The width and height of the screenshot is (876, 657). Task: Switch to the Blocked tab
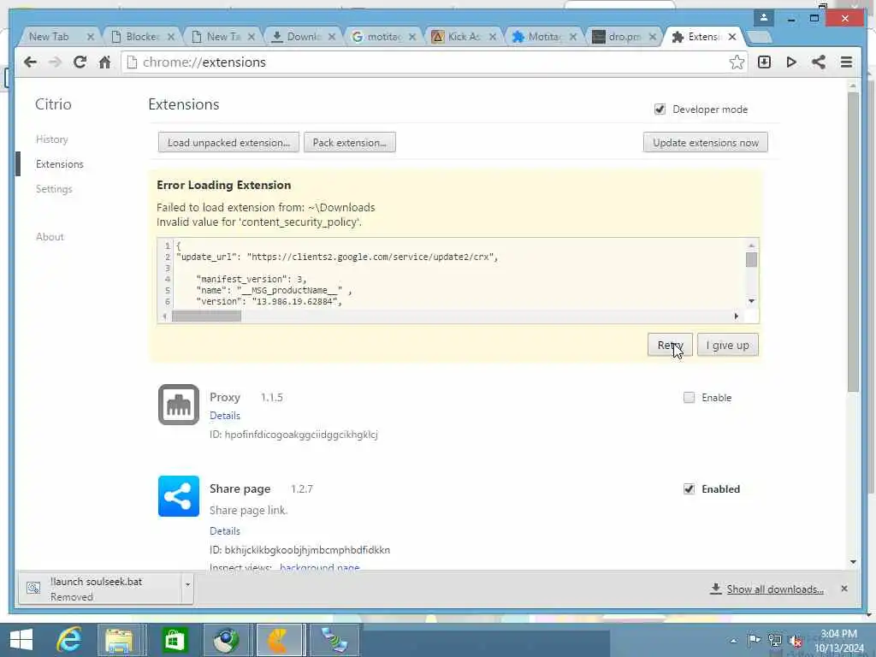(143, 37)
